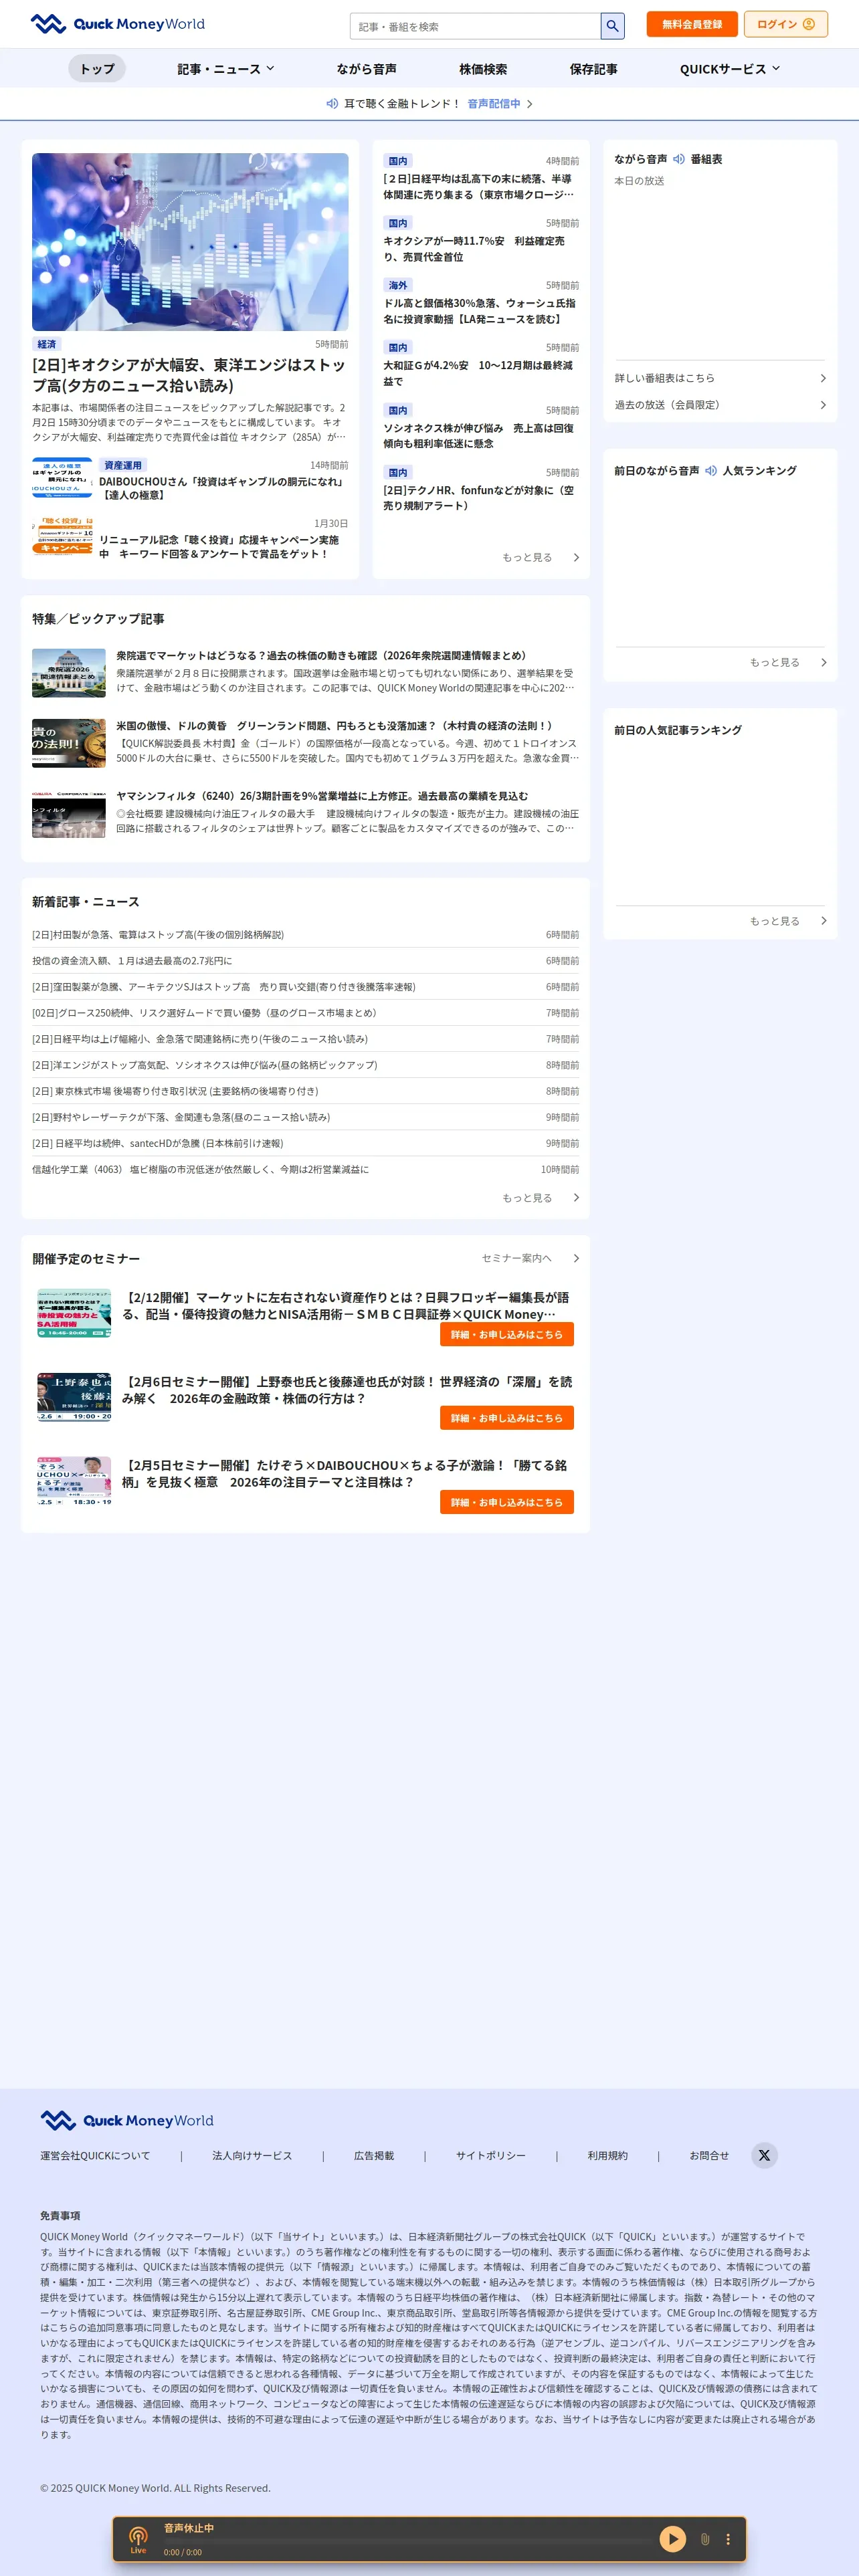
Task: Click the chevron after 音声配信中
Action: pyautogui.click(x=530, y=104)
